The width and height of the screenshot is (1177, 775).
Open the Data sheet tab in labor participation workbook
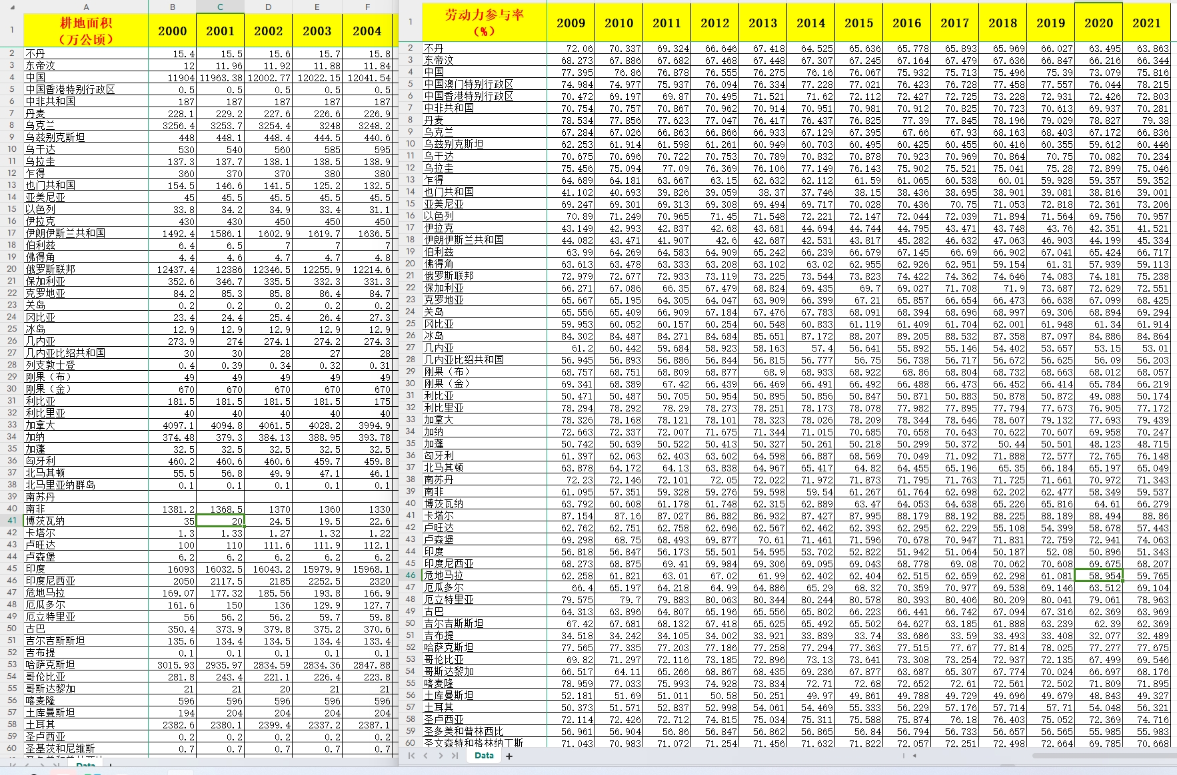484,756
